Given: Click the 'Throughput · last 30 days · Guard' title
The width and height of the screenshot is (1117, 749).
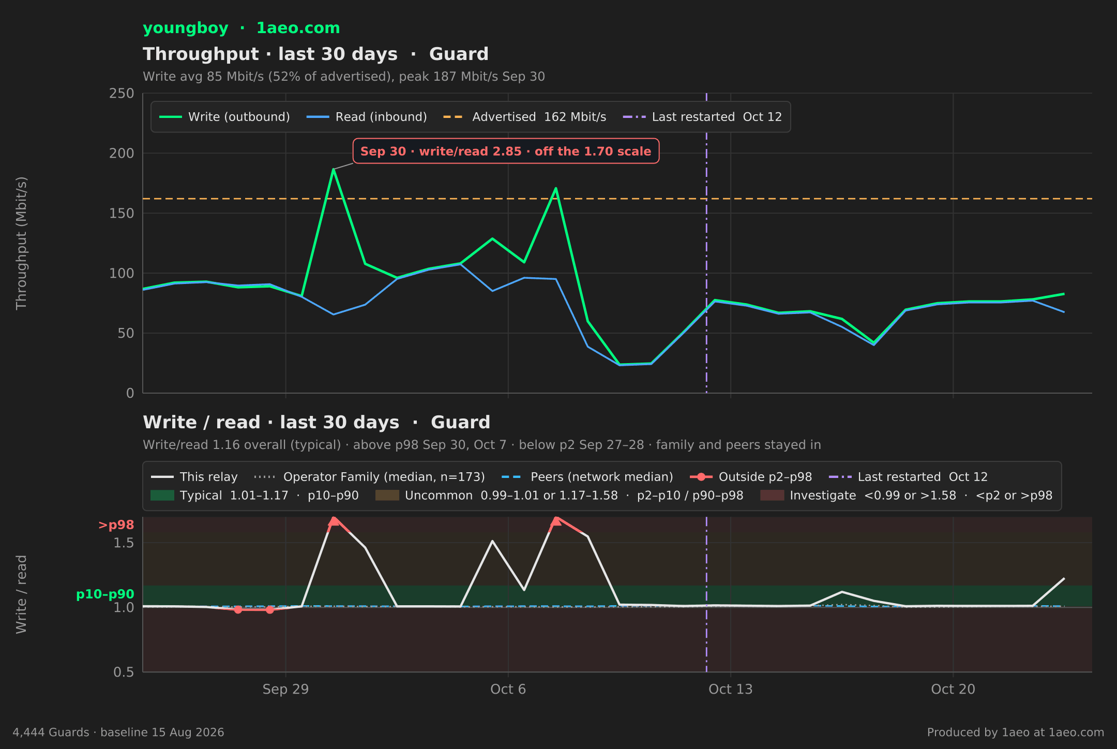Looking at the screenshot, I should 315,54.
